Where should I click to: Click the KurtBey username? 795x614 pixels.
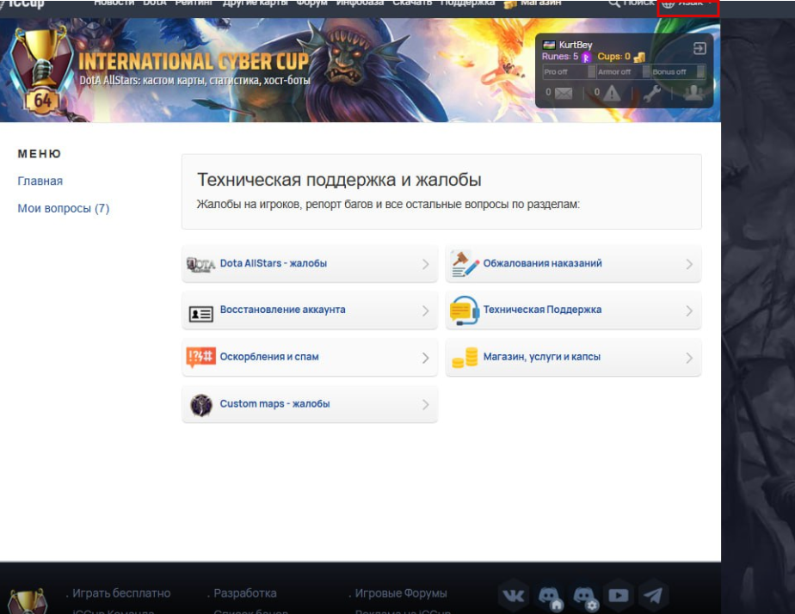tap(576, 45)
